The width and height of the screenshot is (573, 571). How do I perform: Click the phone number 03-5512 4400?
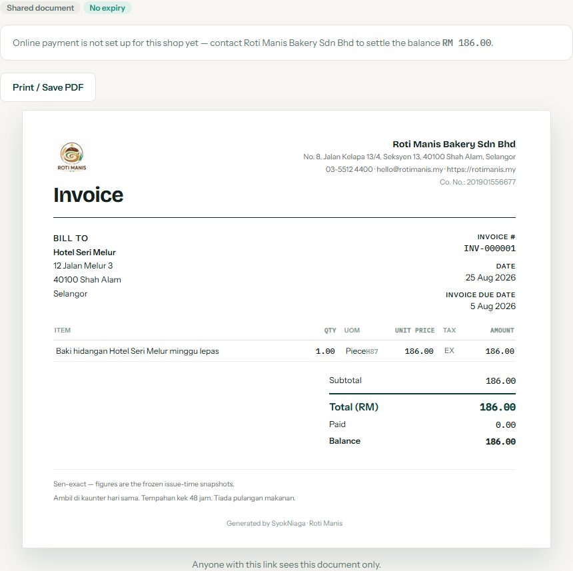point(349,169)
